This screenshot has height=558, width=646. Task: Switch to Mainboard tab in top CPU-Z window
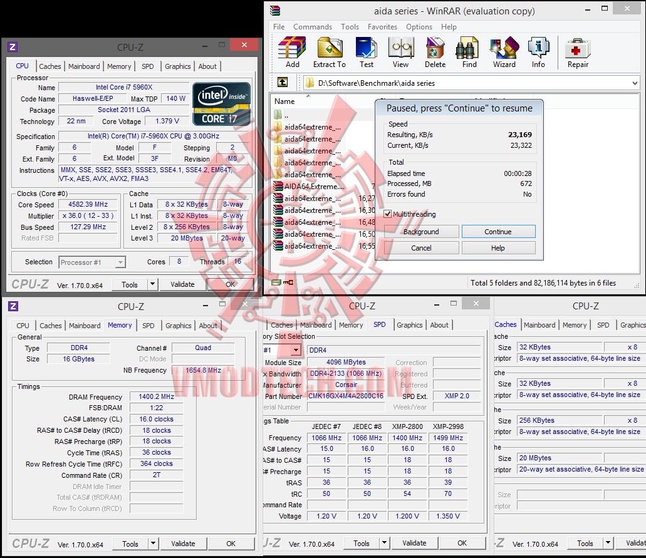(84, 66)
